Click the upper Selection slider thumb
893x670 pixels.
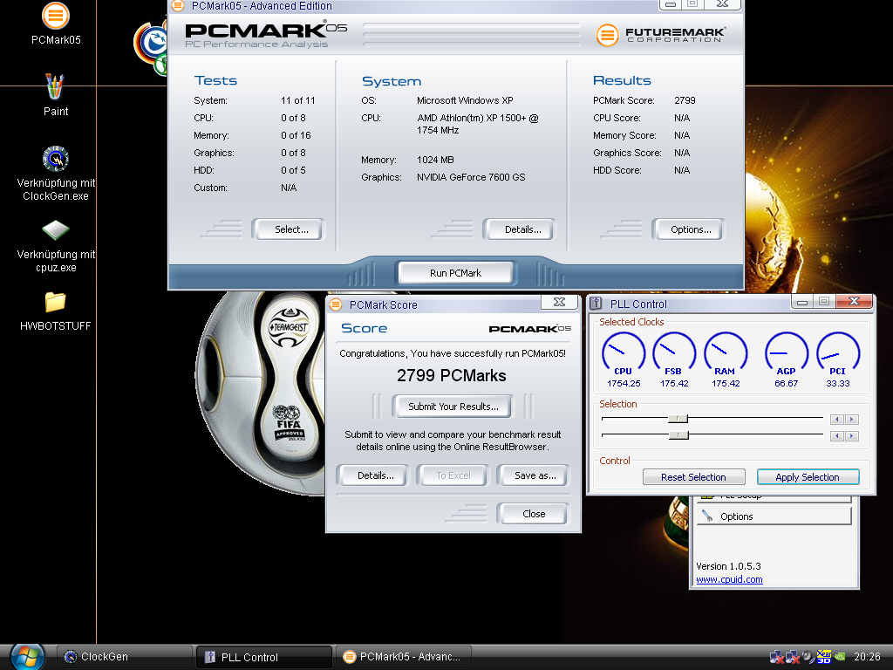(678, 419)
